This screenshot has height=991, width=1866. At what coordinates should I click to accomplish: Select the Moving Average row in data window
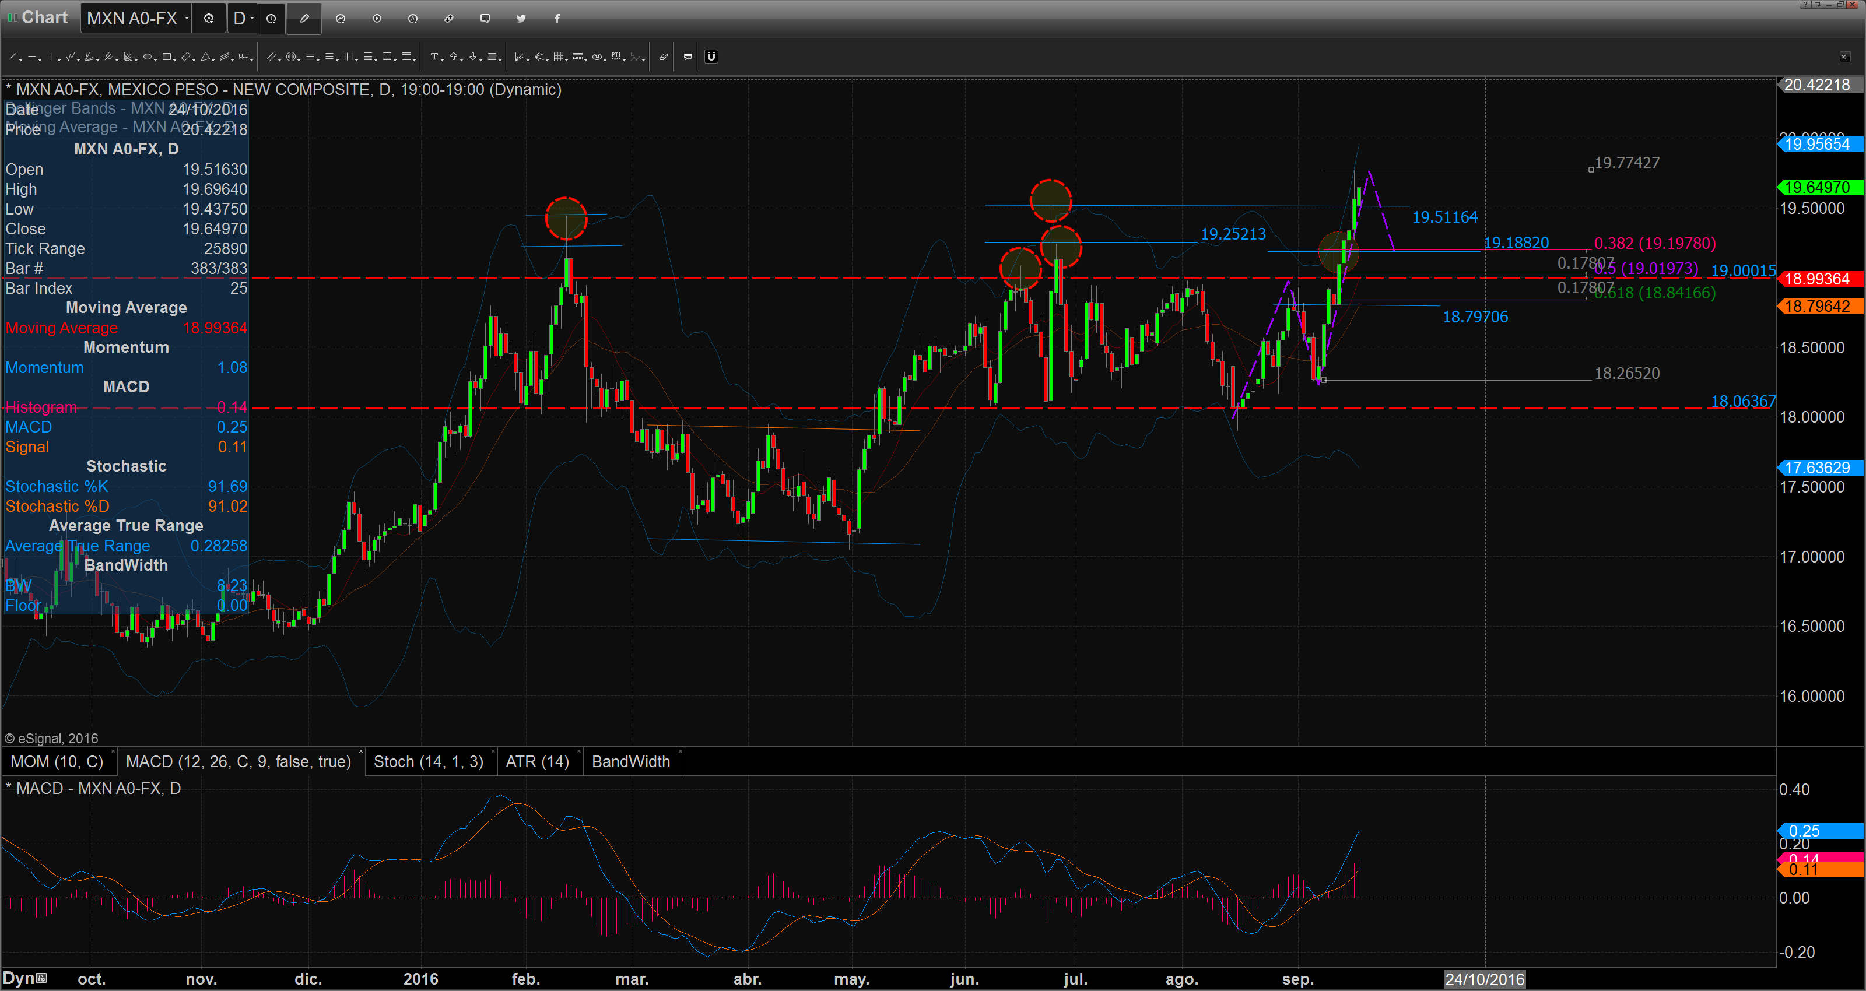pyautogui.click(x=126, y=328)
